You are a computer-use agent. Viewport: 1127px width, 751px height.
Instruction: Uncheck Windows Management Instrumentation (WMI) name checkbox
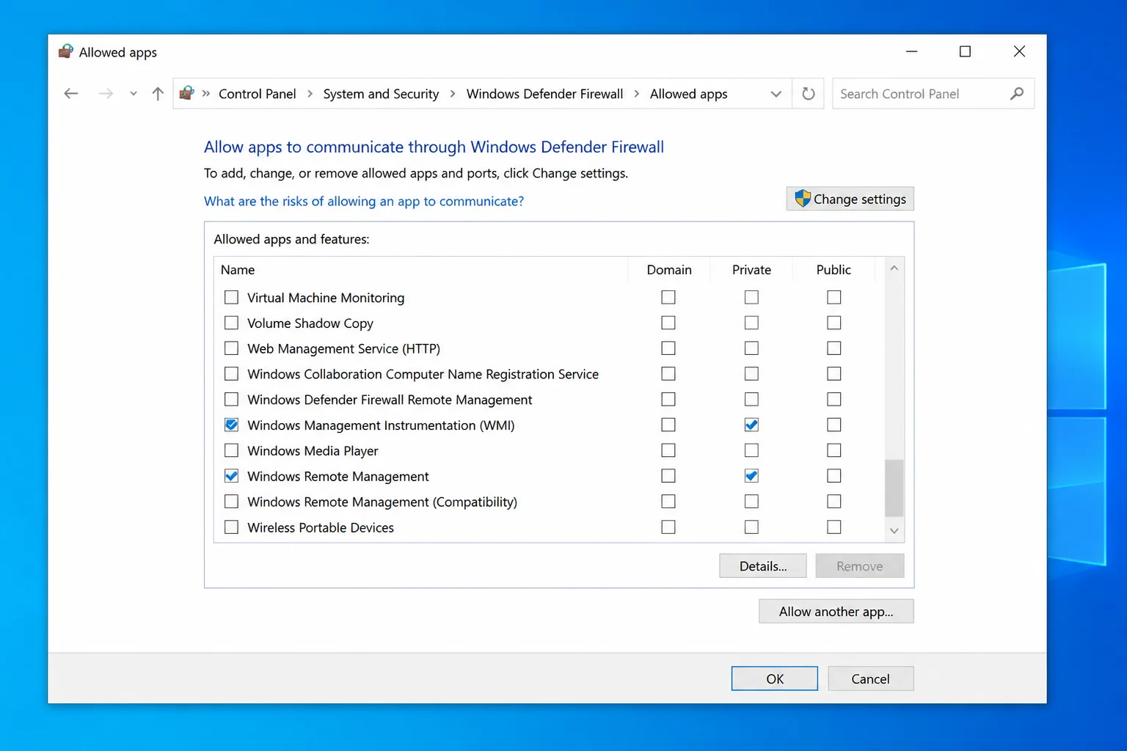coord(231,425)
